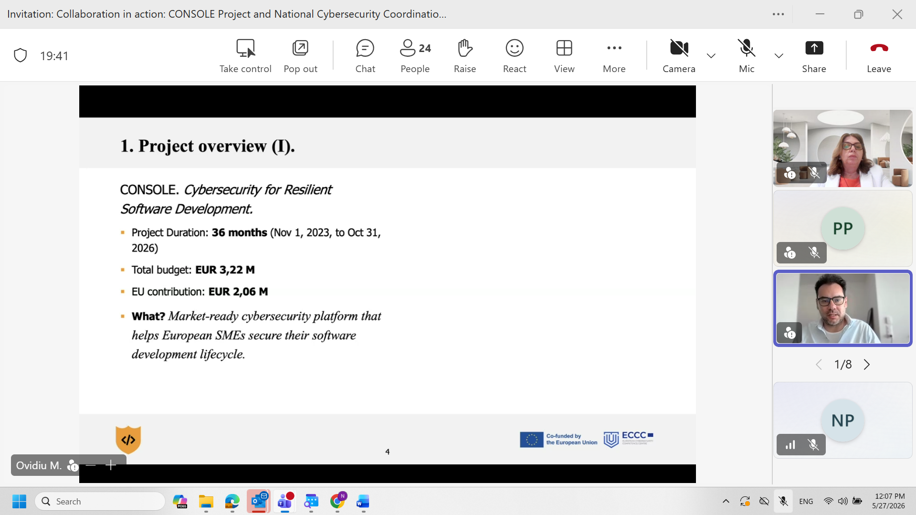Share your screen
The height and width of the screenshot is (515, 916).
tap(814, 56)
